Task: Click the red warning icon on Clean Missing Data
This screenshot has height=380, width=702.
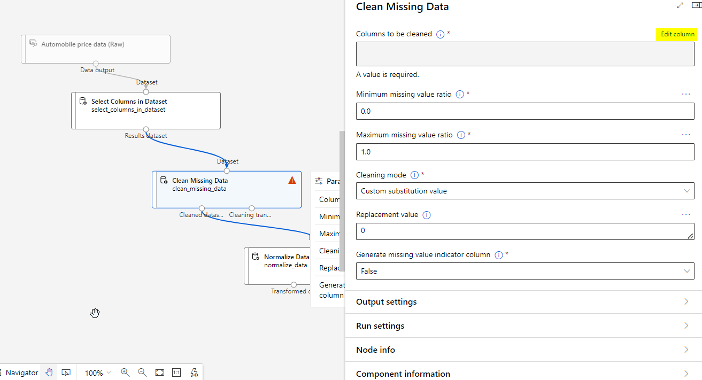Action: point(292,180)
